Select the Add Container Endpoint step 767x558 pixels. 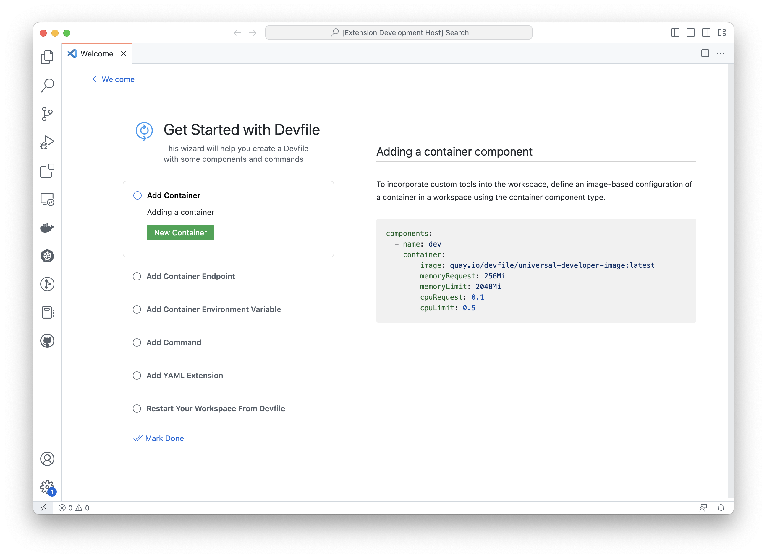[x=190, y=276]
